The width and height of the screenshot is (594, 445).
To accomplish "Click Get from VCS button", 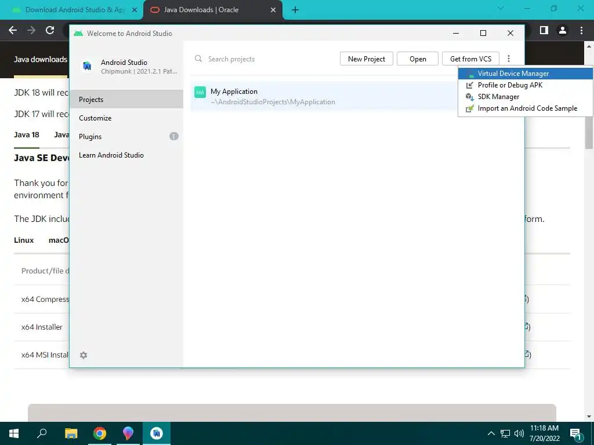I will 470,59.
